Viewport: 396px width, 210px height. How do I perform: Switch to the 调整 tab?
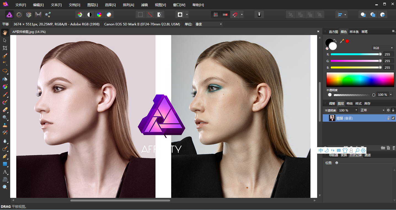click(332, 103)
